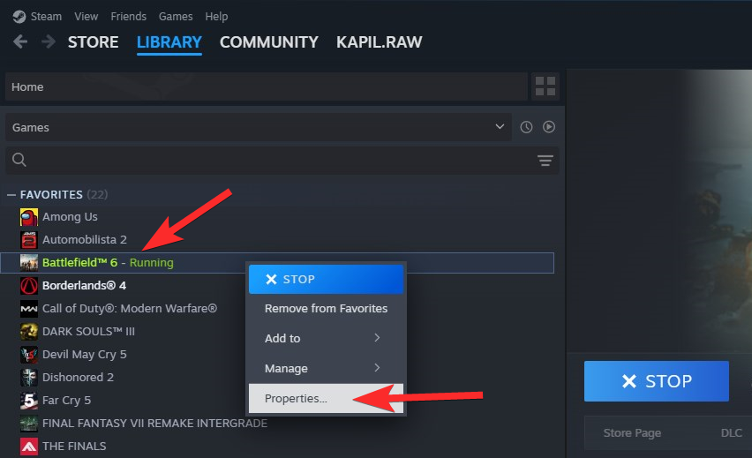Click the Among Us game icon
The image size is (752, 458).
[29, 217]
